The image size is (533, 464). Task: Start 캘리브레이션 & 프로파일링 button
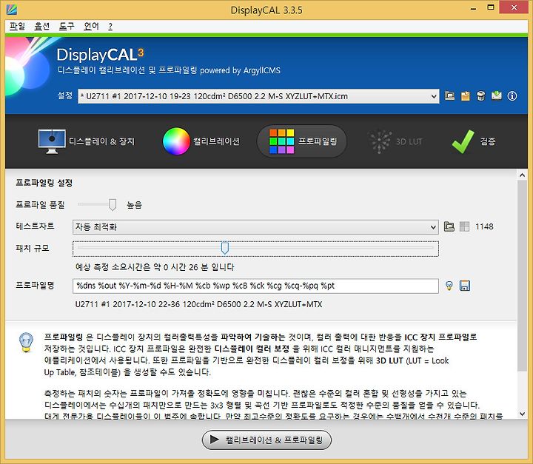pos(266,440)
